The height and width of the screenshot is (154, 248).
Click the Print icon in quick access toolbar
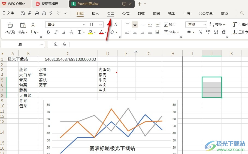(37, 13)
